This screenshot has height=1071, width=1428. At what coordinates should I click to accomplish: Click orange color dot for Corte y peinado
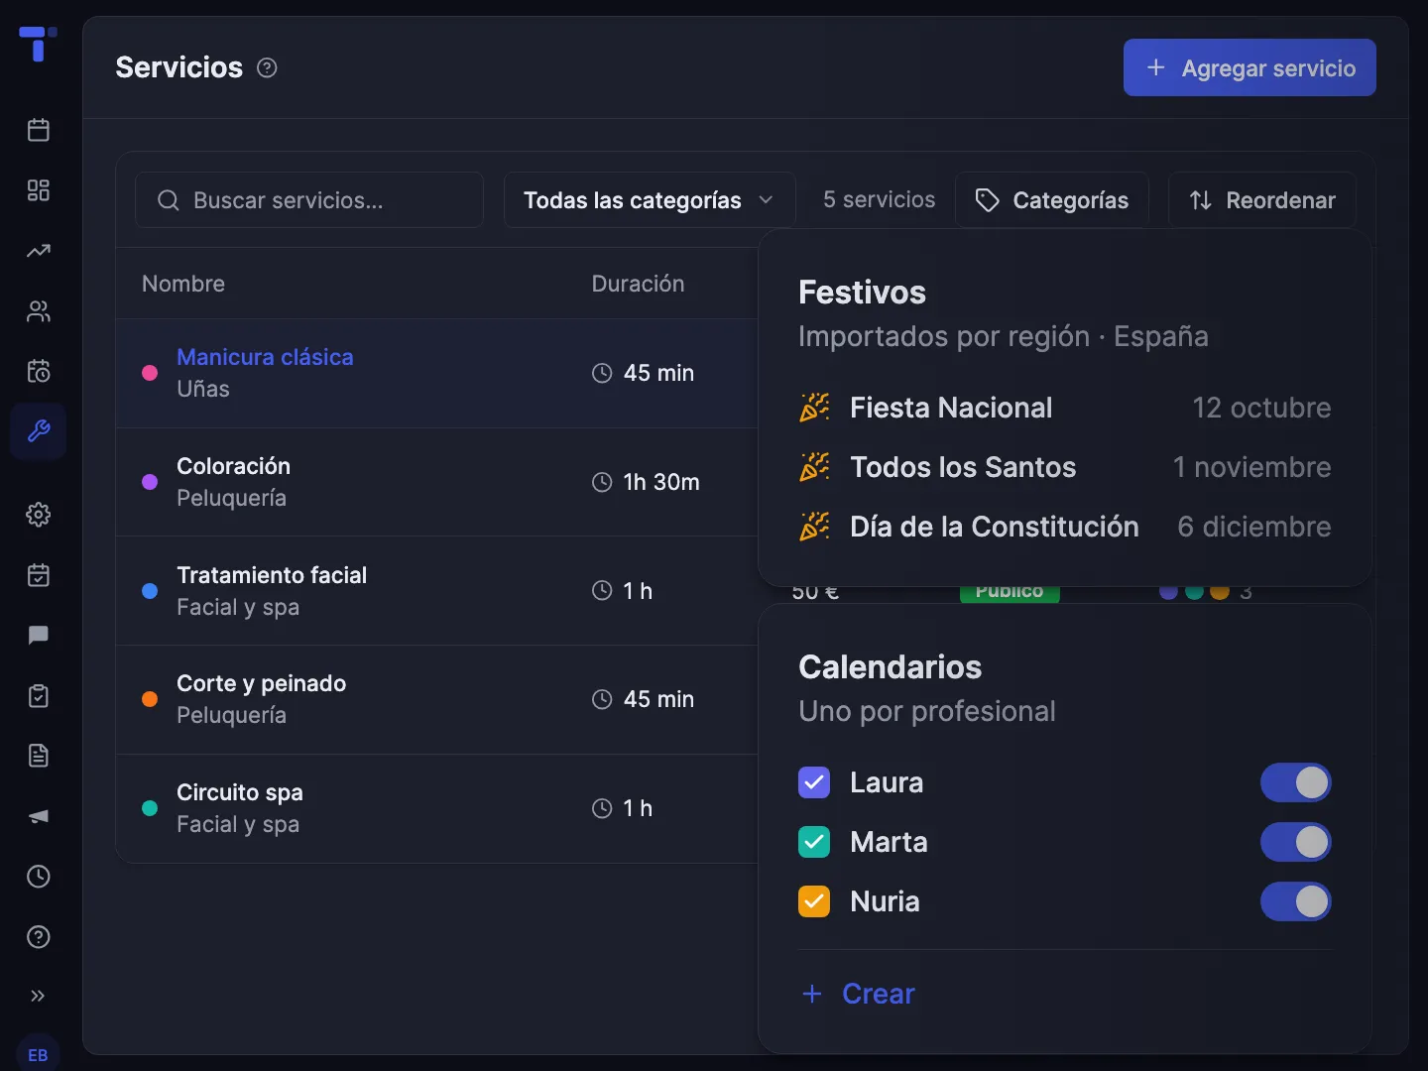pos(150,699)
